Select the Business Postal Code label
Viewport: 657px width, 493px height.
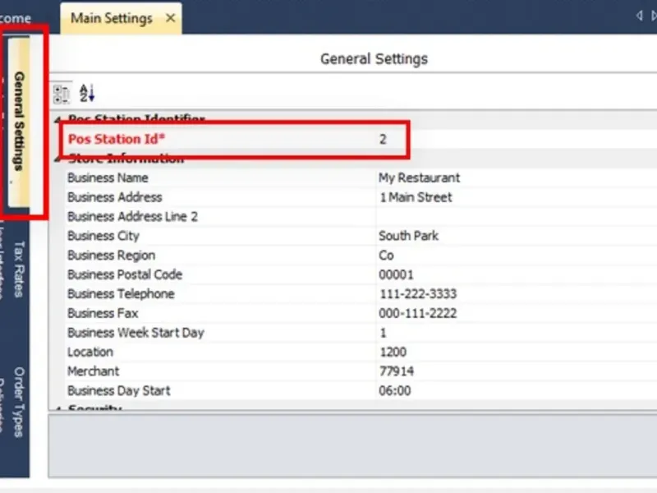[x=125, y=274]
